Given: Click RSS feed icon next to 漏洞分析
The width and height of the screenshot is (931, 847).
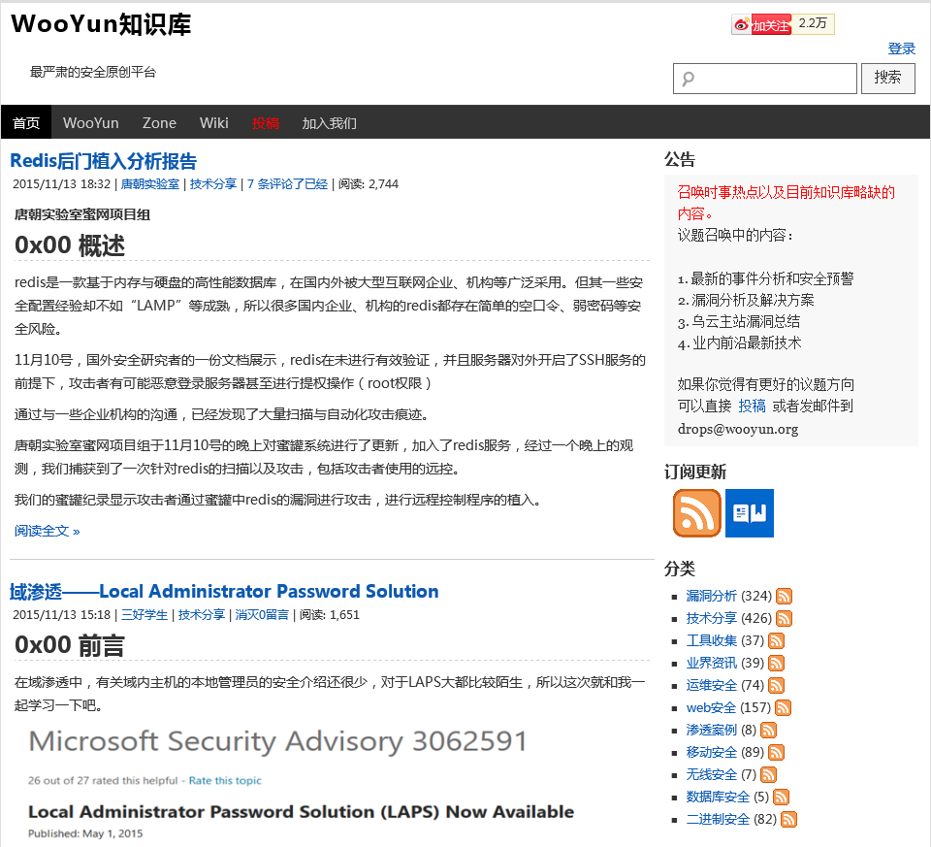Looking at the screenshot, I should pos(784,596).
